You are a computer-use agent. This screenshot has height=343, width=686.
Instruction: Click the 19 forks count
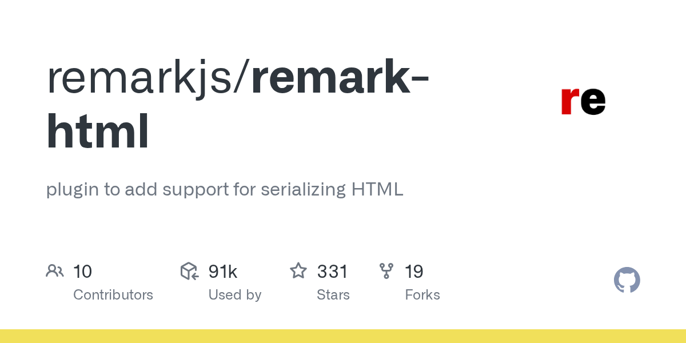pyautogui.click(x=414, y=272)
